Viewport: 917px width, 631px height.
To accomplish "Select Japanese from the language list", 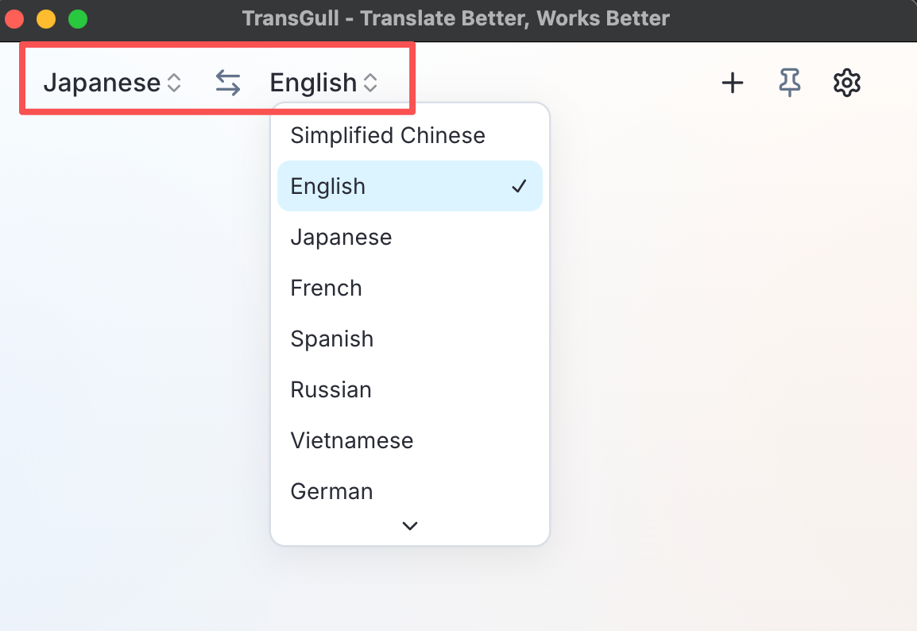I will [x=341, y=237].
